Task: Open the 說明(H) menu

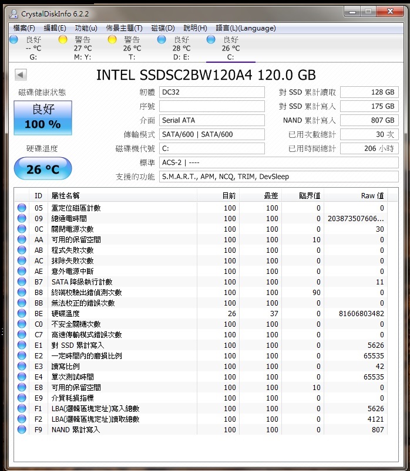Action: click(x=195, y=28)
